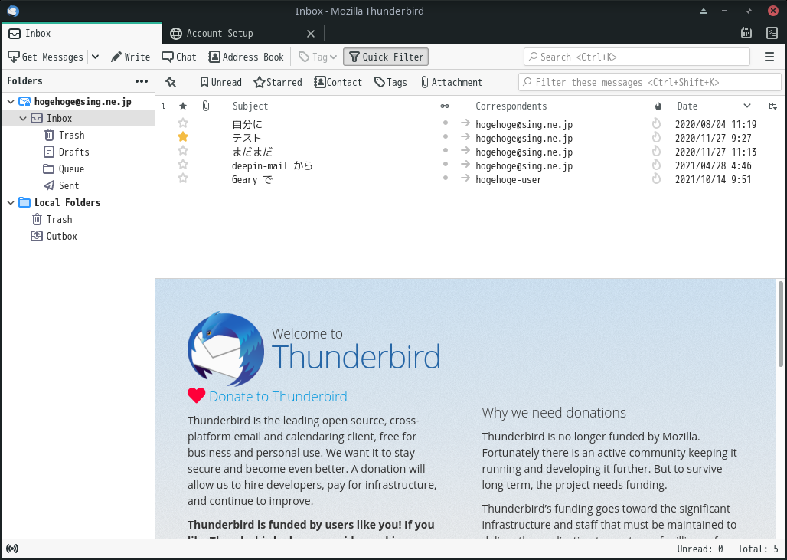Sort by thread column icon

pyautogui.click(x=164, y=106)
